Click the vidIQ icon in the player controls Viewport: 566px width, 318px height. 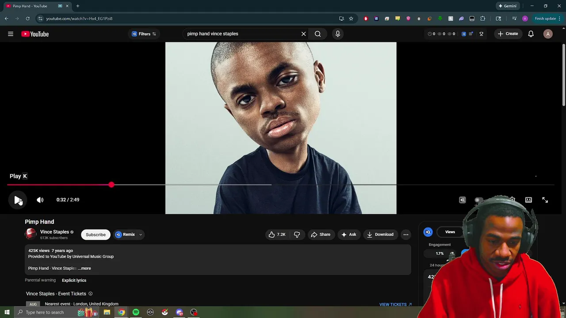pyautogui.click(x=463, y=200)
